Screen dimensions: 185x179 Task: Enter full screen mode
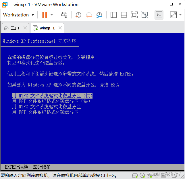click(x=134, y=15)
